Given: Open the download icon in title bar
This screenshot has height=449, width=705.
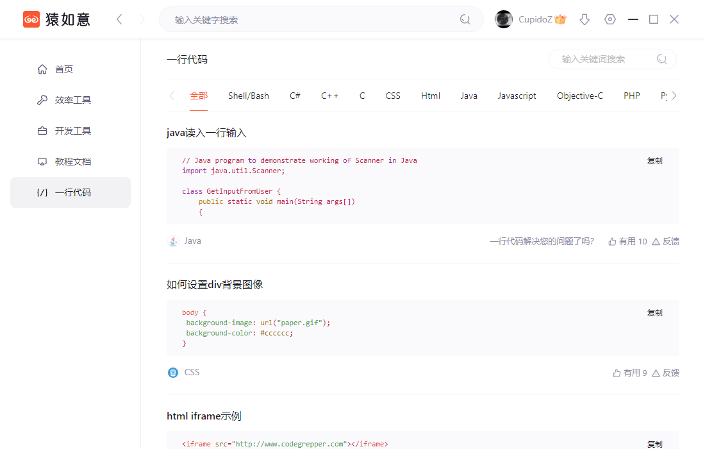Looking at the screenshot, I should (585, 19).
